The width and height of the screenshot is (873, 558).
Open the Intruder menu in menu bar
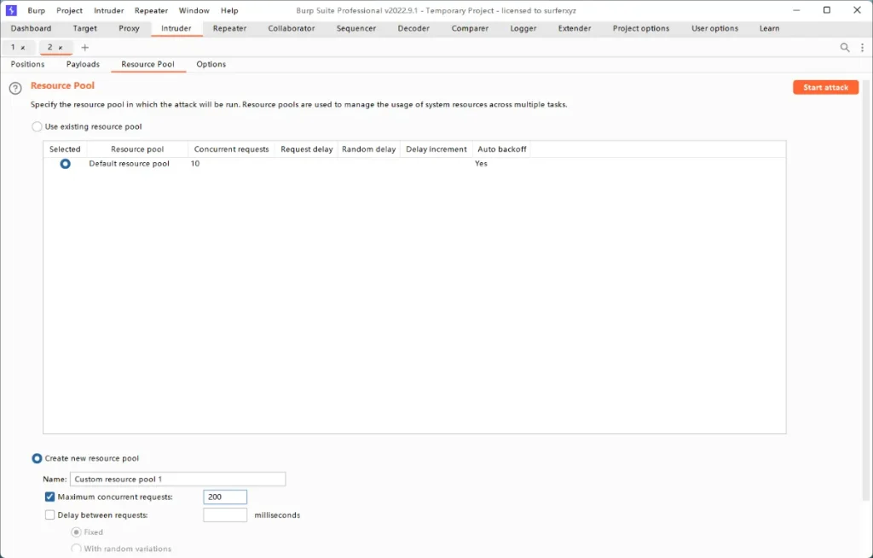click(x=108, y=10)
